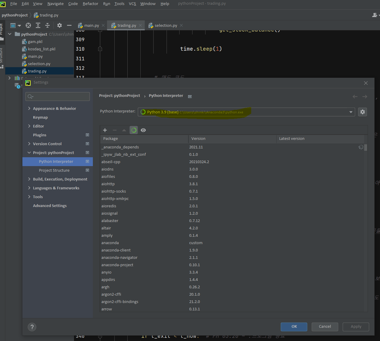380x341 pixels.
Task: Open project tool window gear options
Action: pyautogui.click(x=60, y=25)
